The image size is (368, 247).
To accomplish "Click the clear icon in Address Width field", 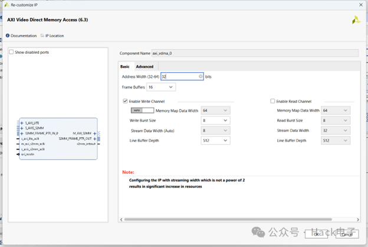I will point(201,76).
